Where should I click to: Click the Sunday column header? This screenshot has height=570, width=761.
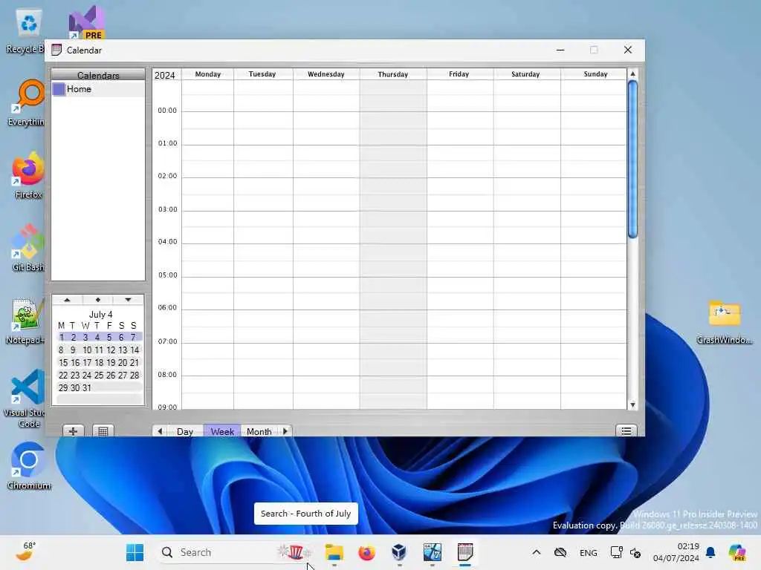pyautogui.click(x=595, y=74)
